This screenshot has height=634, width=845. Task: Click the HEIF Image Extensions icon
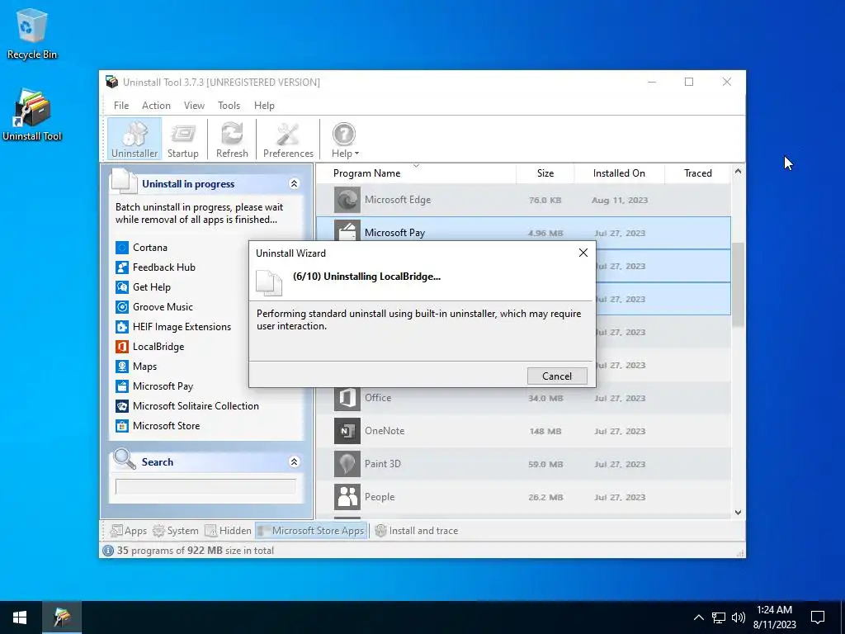(x=122, y=327)
